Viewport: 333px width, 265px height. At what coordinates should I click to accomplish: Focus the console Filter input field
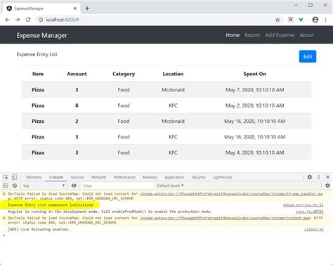pyautogui.click(x=117, y=186)
